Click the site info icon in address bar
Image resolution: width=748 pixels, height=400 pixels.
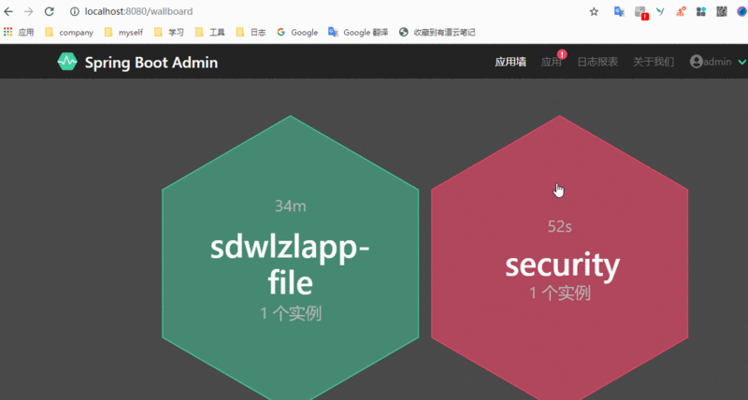click(x=75, y=11)
